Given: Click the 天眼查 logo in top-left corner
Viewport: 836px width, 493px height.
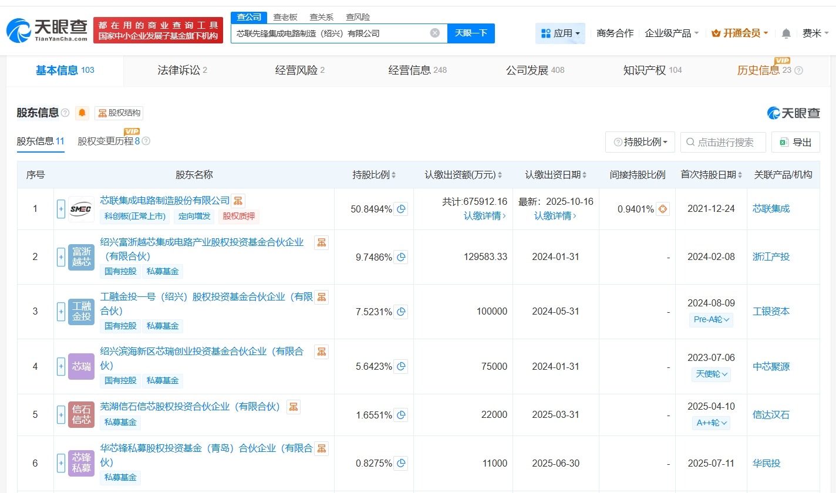Looking at the screenshot, I should click(47, 29).
